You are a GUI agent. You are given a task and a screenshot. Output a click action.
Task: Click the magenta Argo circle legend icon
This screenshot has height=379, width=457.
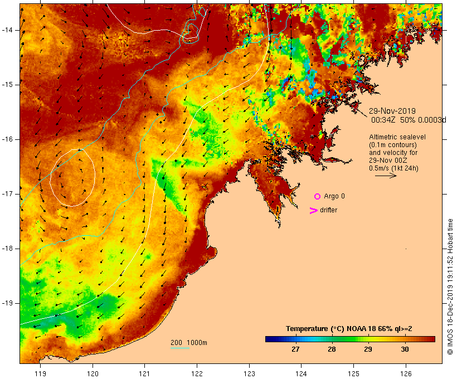point(318,197)
